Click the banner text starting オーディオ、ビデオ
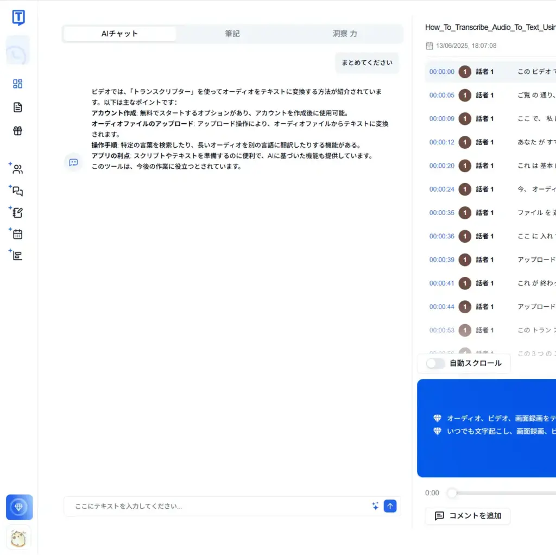The image size is (556, 556). (x=501, y=419)
